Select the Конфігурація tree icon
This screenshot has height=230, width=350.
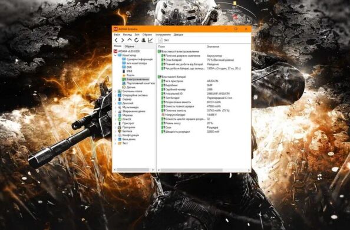[120, 135]
